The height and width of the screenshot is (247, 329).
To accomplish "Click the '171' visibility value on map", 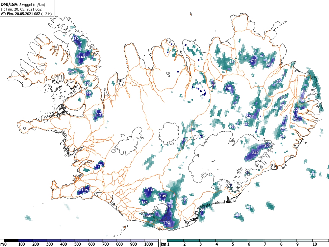I will pyautogui.click(x=144, y=203).
